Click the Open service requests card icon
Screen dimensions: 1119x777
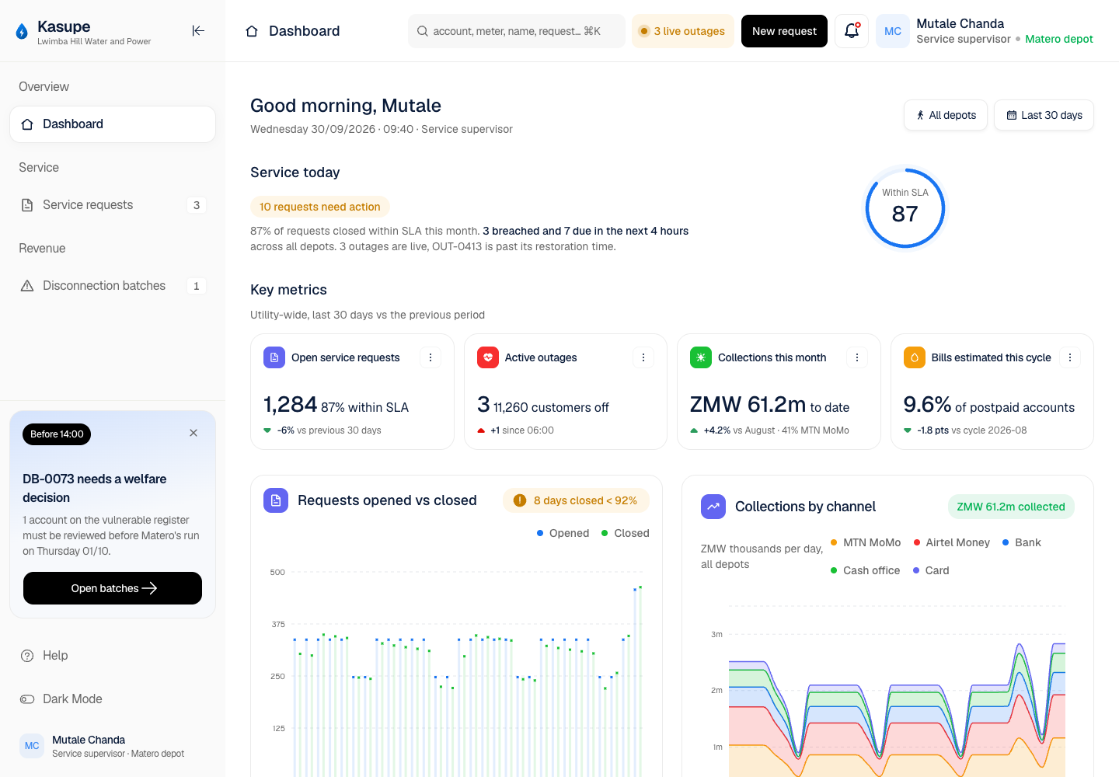coord(274,357)
